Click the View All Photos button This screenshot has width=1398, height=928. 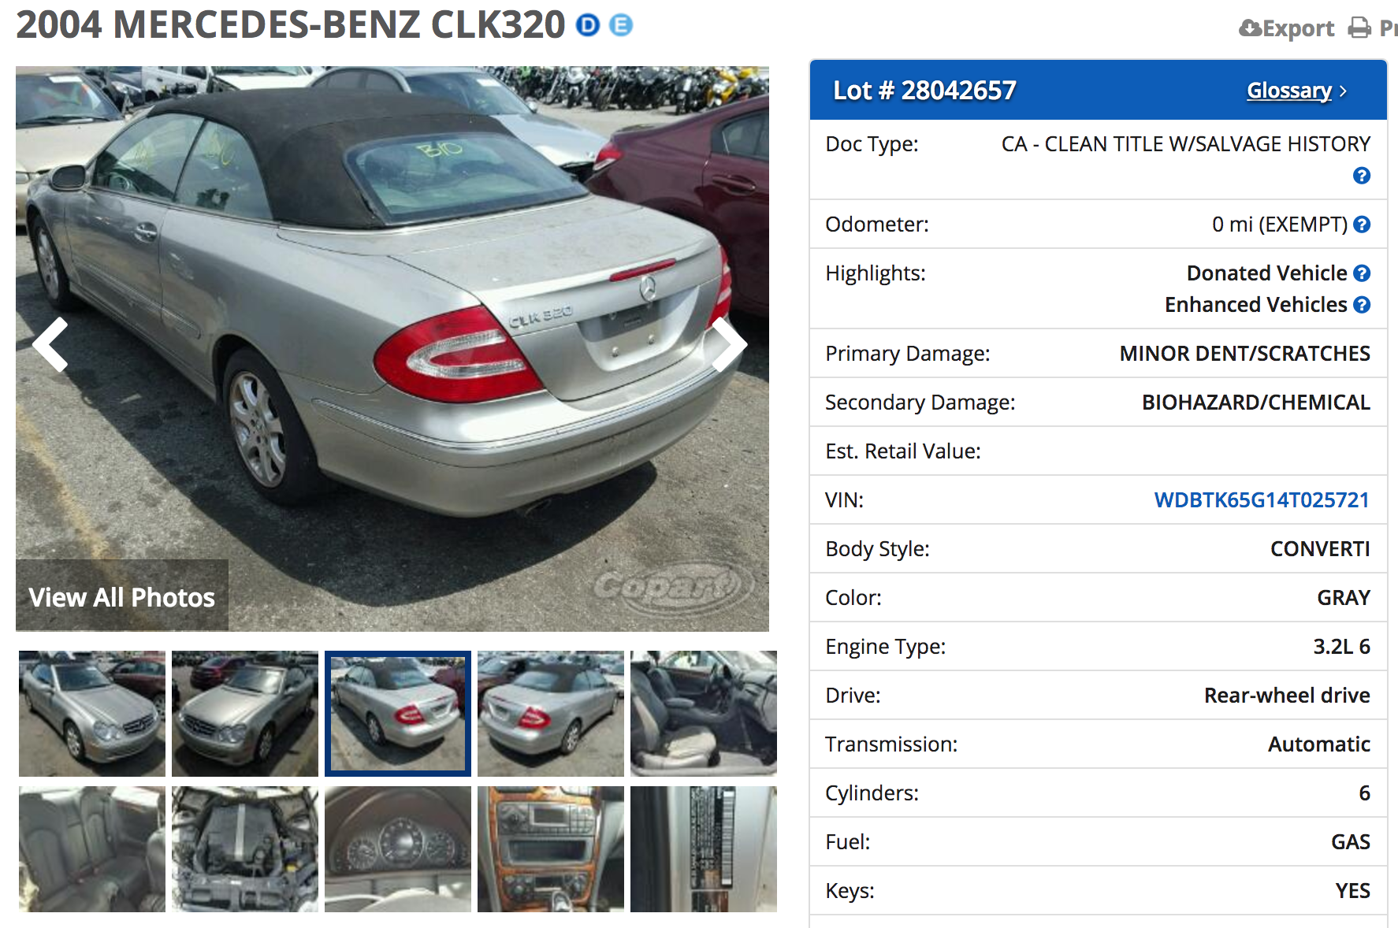point(122,596)
